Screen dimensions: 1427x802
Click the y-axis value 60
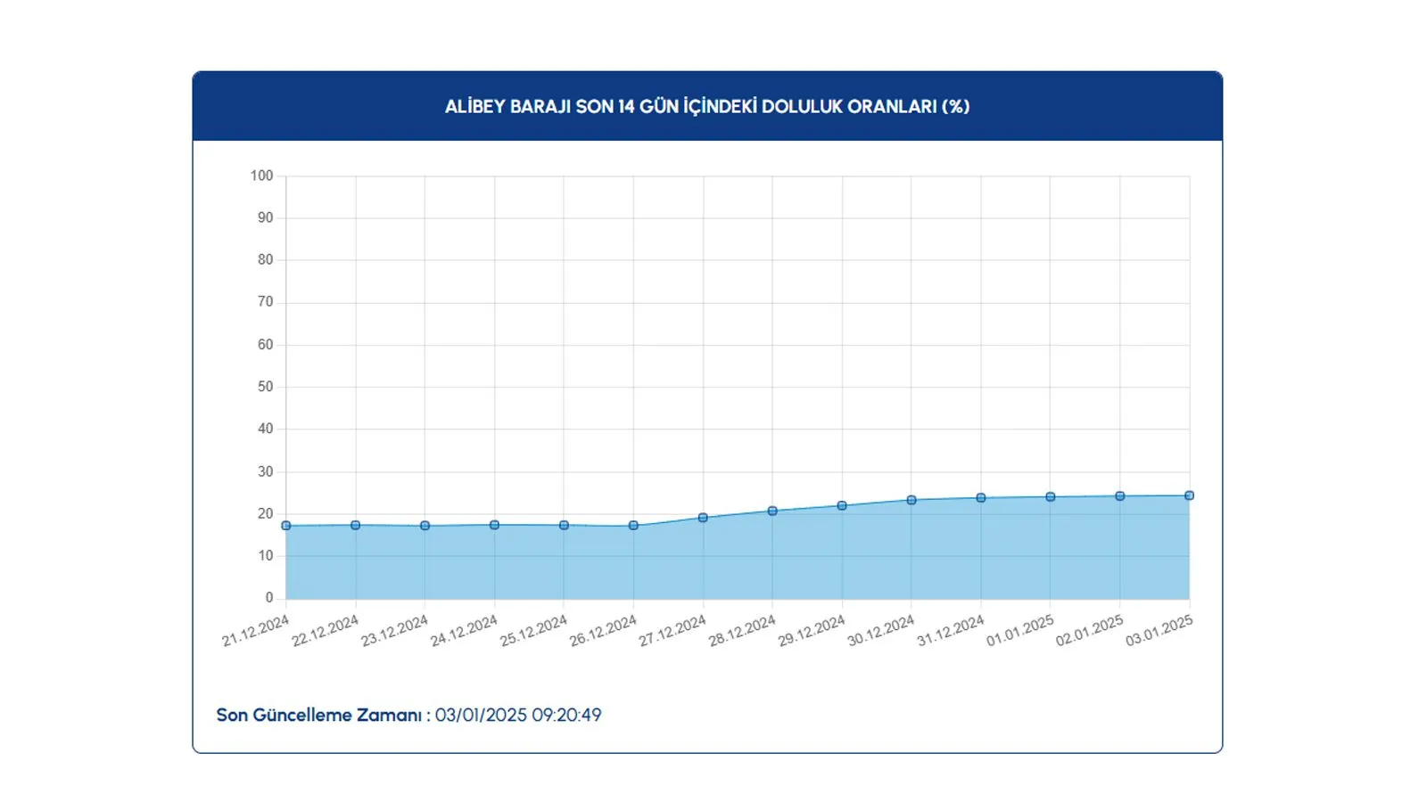[266, 344]
